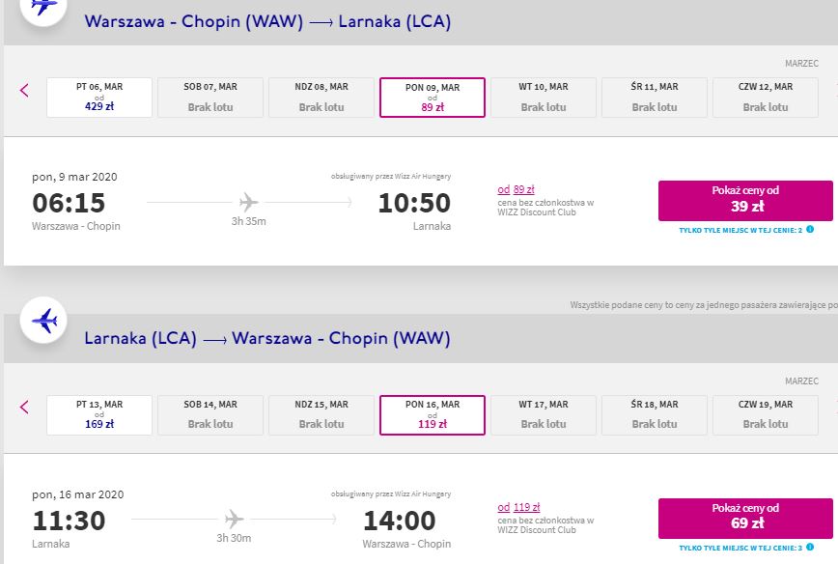Click Pokaż ceny od 39 zł button

click(745, 201)
